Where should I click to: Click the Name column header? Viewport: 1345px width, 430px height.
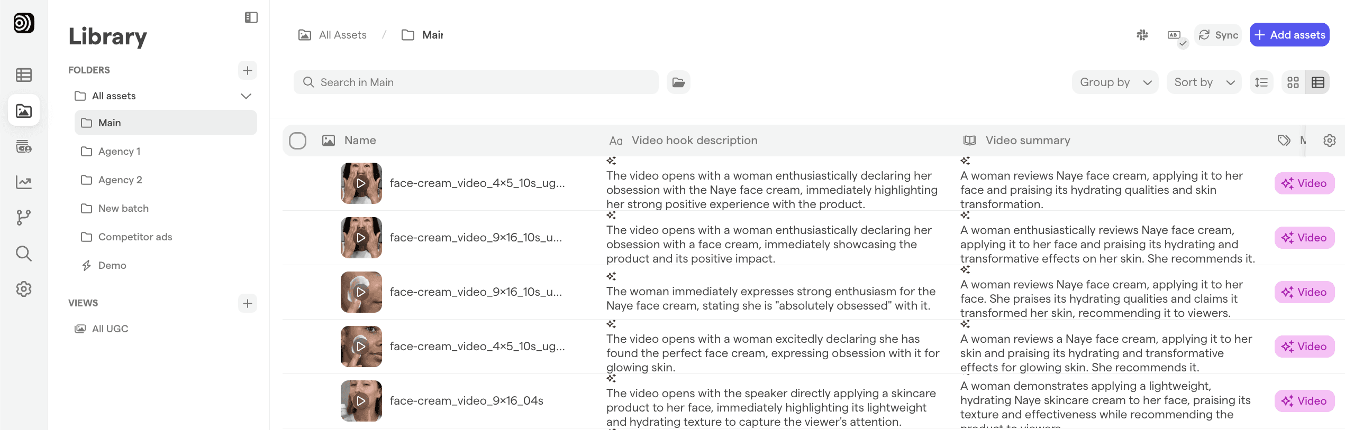point(360,141)
